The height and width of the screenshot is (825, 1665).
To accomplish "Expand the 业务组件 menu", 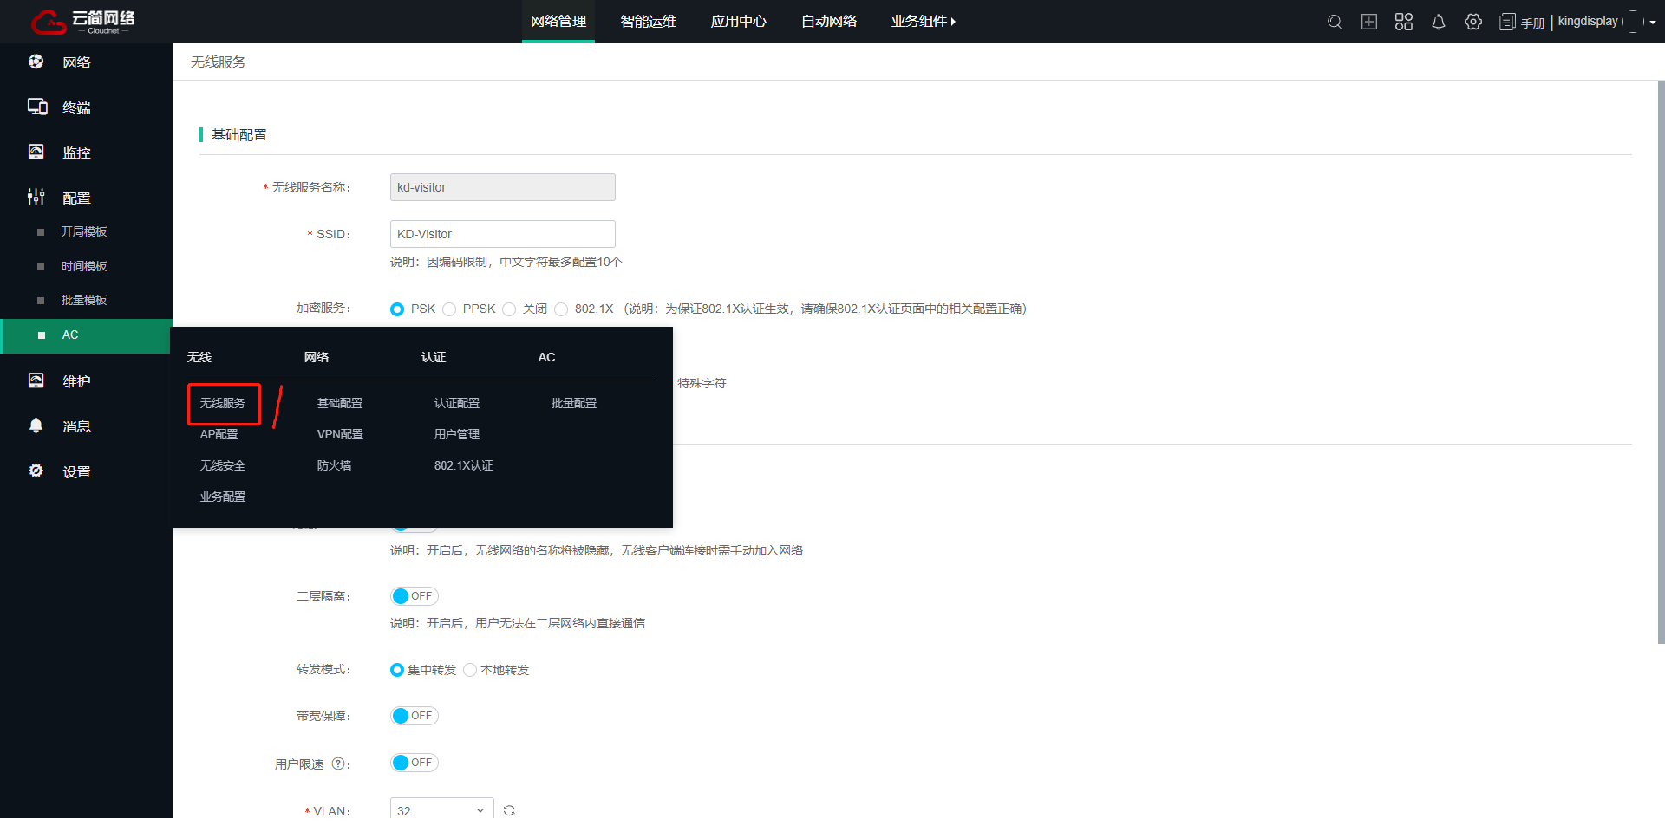I will point(924,22).
